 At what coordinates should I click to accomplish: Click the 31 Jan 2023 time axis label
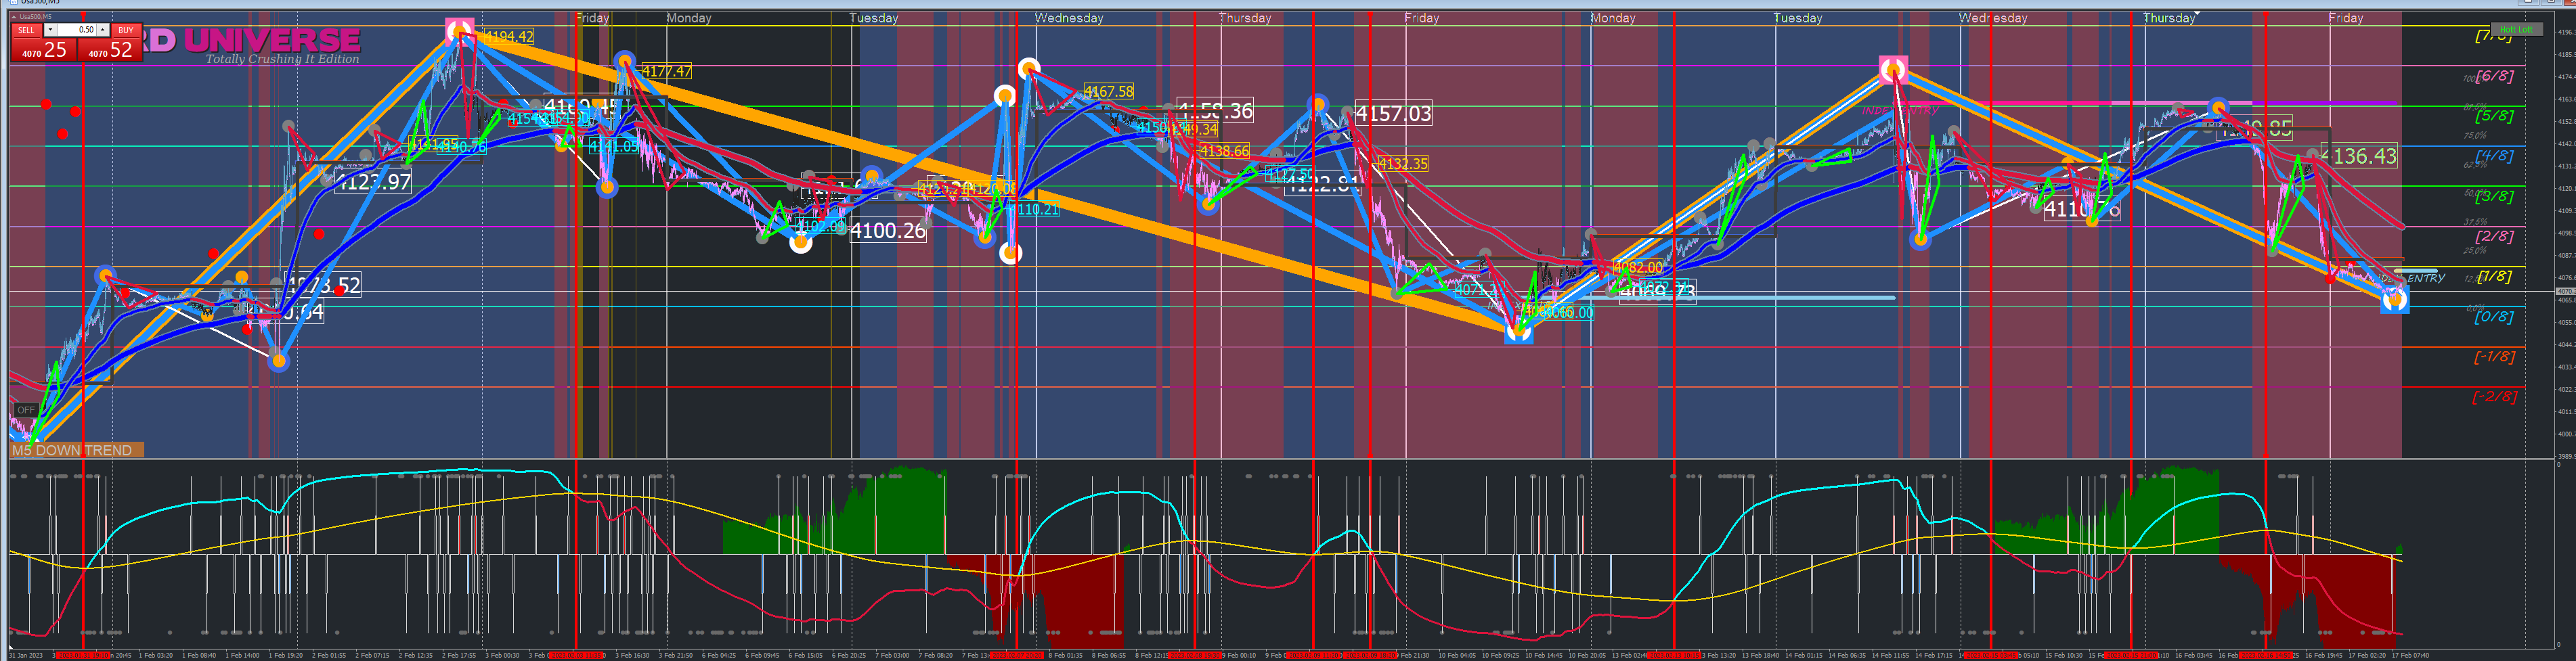tap(26, 655)
